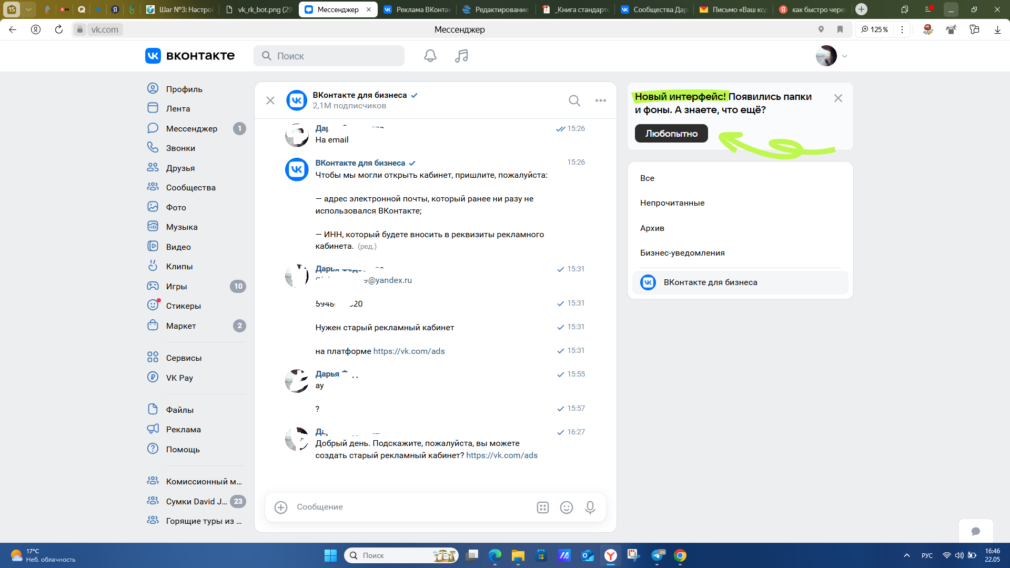Open the https://vk.com/ads link in the 15:31 message
Viewport: 1010px width, 568px height.
409,351
